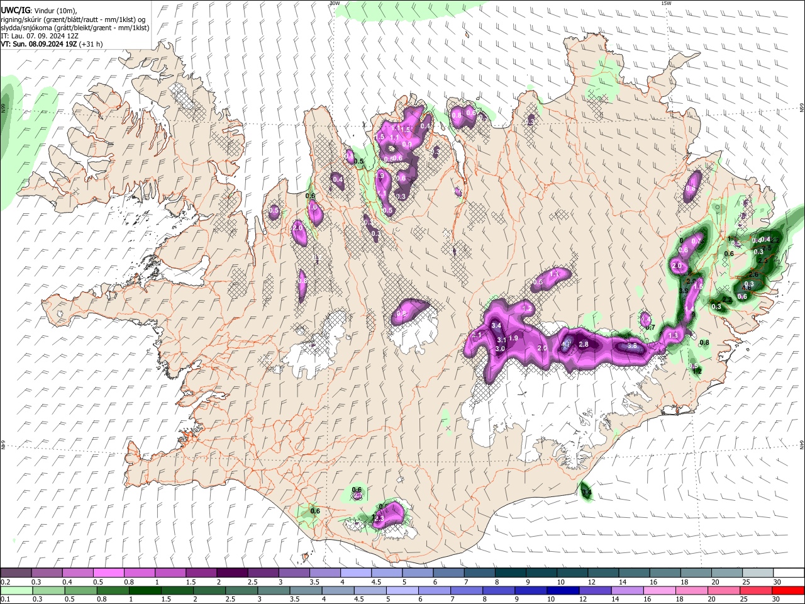The width and height of the screenshot is (805, 604).
Task: Pick the dark teal swatch between 8 and 9, upper row
Action: [511, 573]
